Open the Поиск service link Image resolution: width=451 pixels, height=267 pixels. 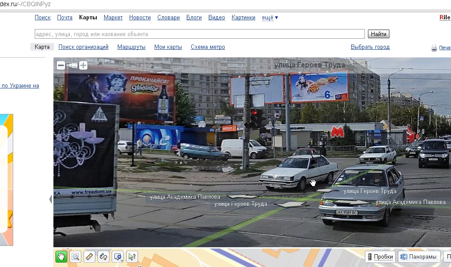[43, 18]
